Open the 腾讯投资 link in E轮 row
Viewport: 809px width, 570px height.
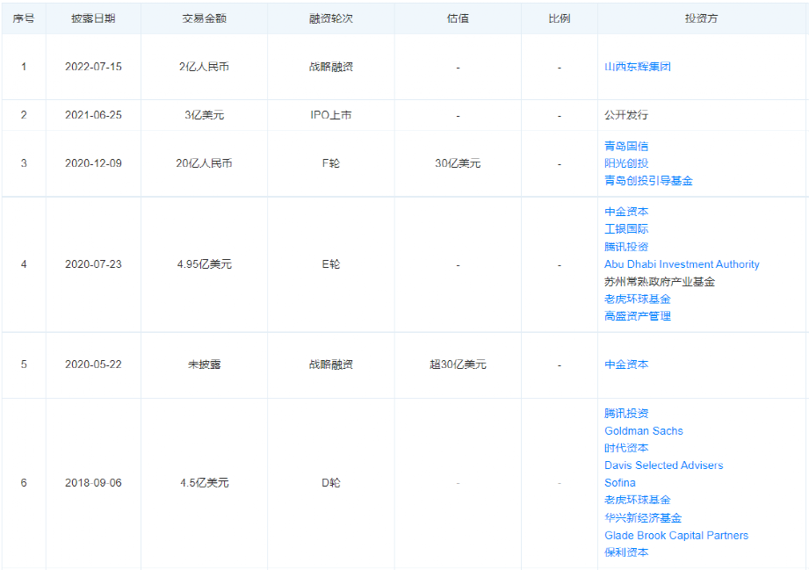628,247
